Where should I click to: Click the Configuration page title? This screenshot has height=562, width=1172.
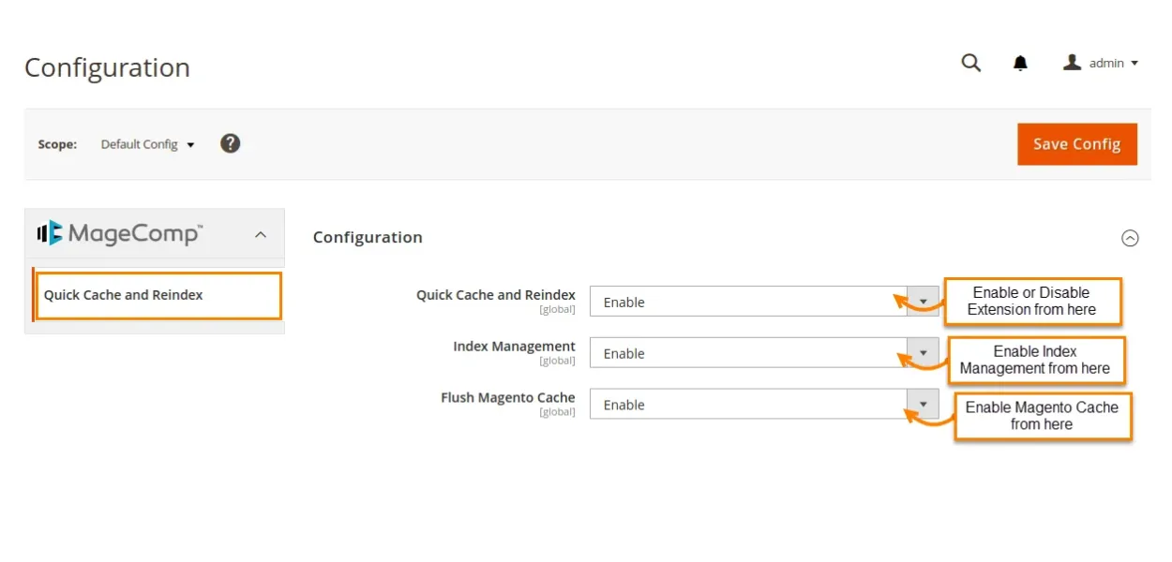(x=107, y=67)
